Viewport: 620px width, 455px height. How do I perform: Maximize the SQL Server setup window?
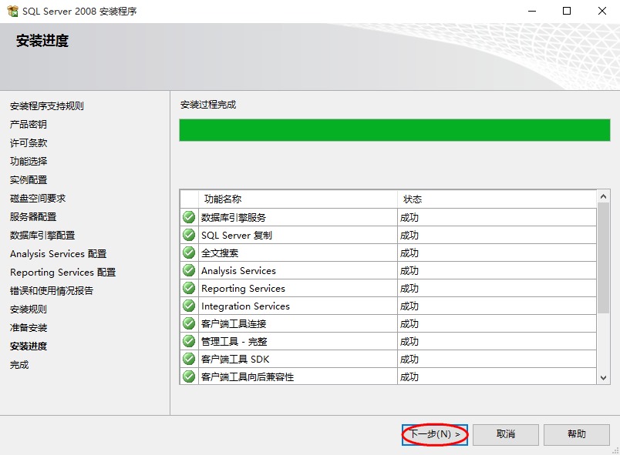pyautogui.click(x=567, y=11)
